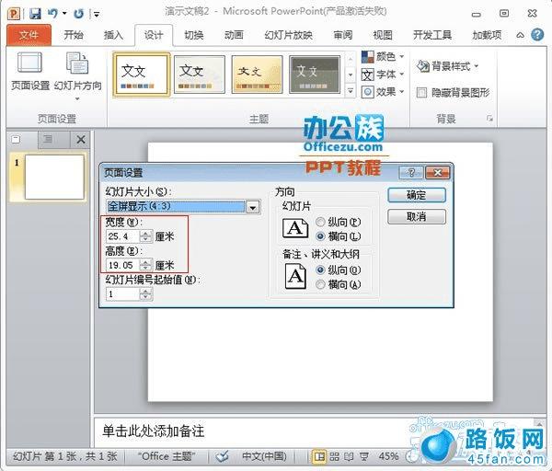The image size is (552, 471).
Task: Click the dialog help question mark button
Action: pos(411,173)
